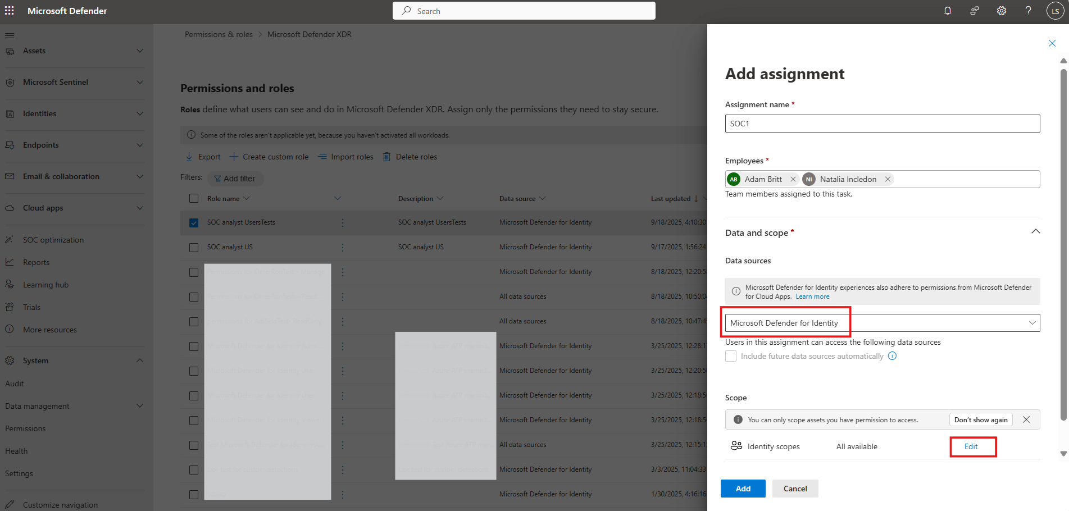This screenshot has height=511, width=1069.
Task: Click inside the Assignment name field
Action: (882, 123)
